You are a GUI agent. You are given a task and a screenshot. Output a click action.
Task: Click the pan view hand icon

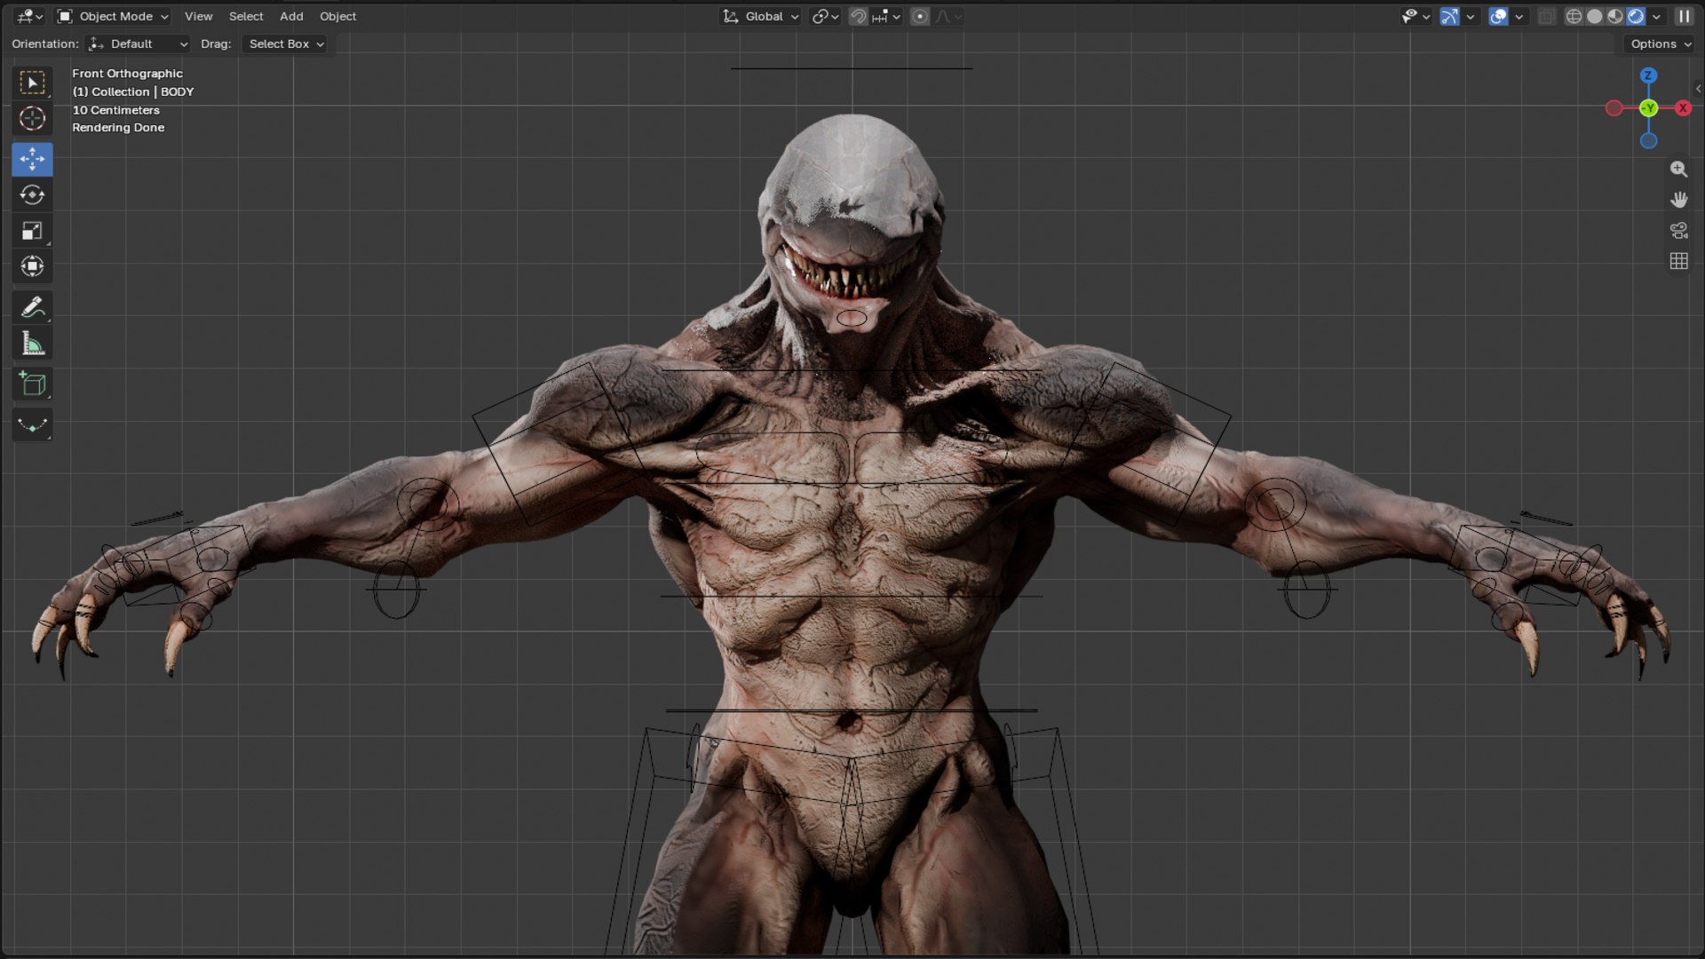point(1678,200)
